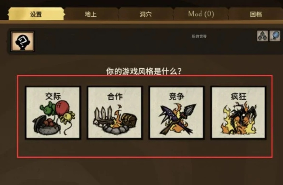Choose the 交际 playstyle card
Screen dimensions: 283x185
coord(53,113)
